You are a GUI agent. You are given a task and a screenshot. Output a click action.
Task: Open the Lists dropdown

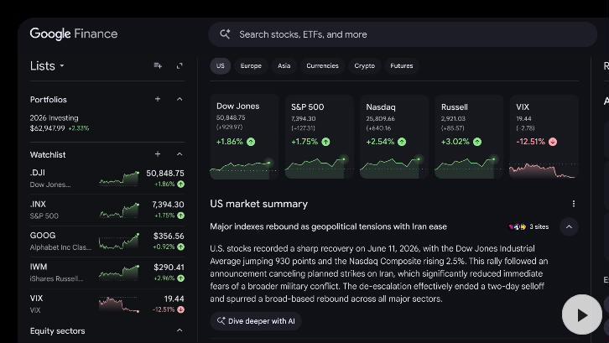pos(47,65)
